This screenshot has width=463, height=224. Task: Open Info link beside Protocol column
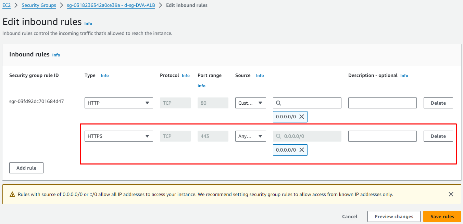click(186, 76)
